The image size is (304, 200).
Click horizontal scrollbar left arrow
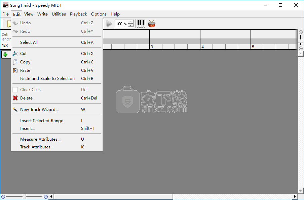pyautogui.click(x=51, y=197)
